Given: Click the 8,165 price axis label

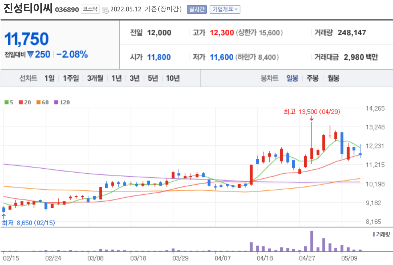Looking at the screenshot, I should pos(373,222).
